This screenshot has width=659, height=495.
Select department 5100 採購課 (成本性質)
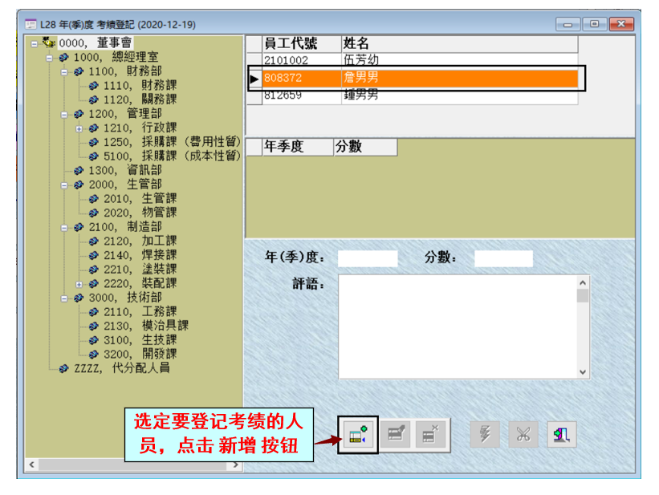[172, 156]
